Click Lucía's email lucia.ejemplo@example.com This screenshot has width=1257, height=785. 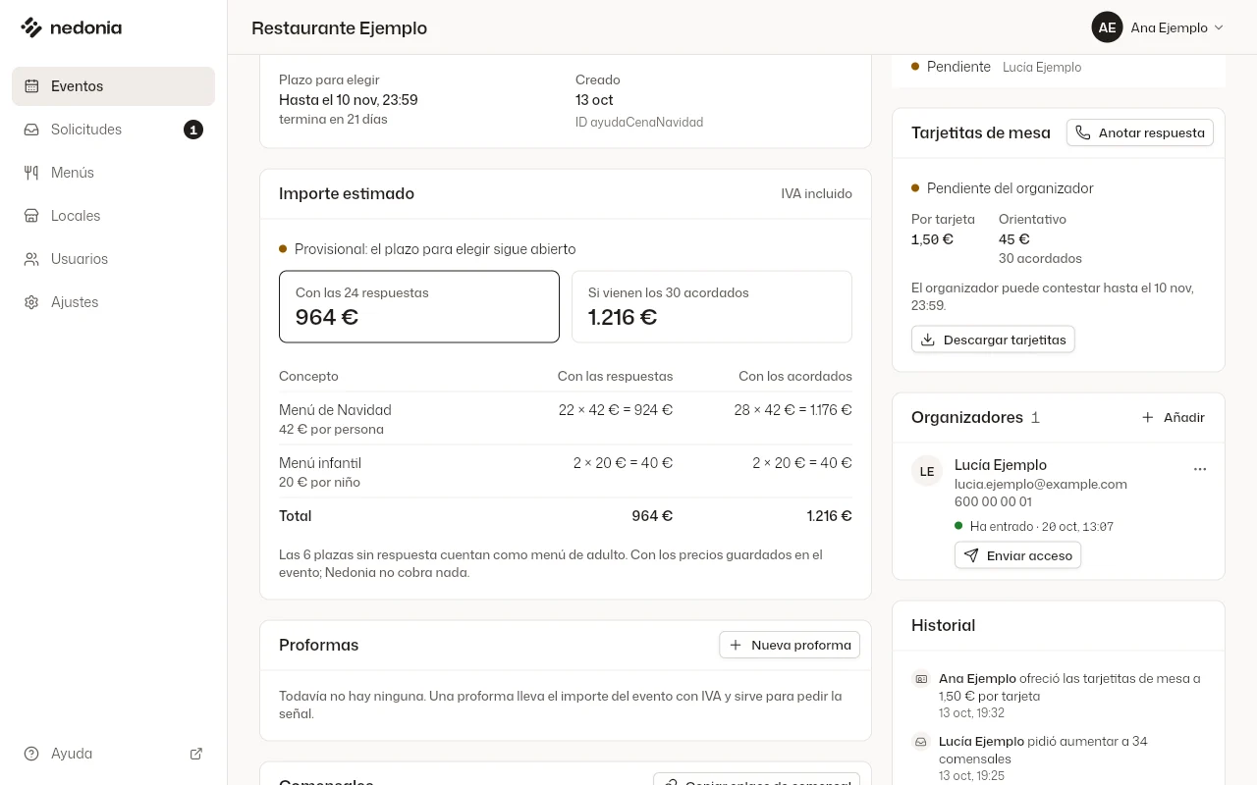pyautogui.click(x=1041, y=484)
